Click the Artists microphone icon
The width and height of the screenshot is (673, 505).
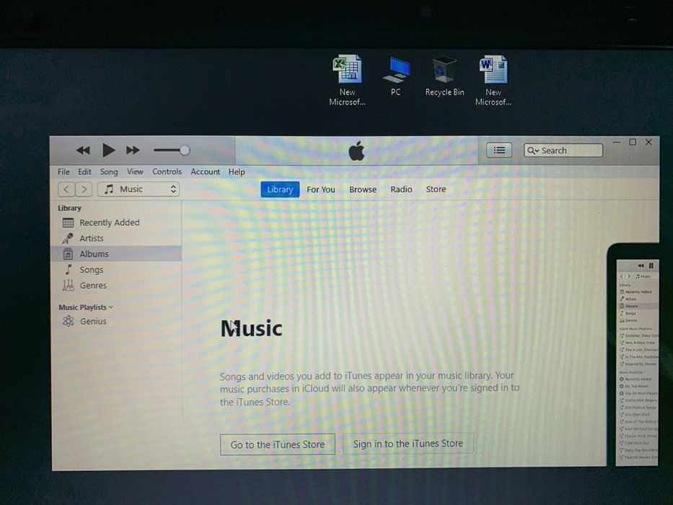[x=68, y=238]
